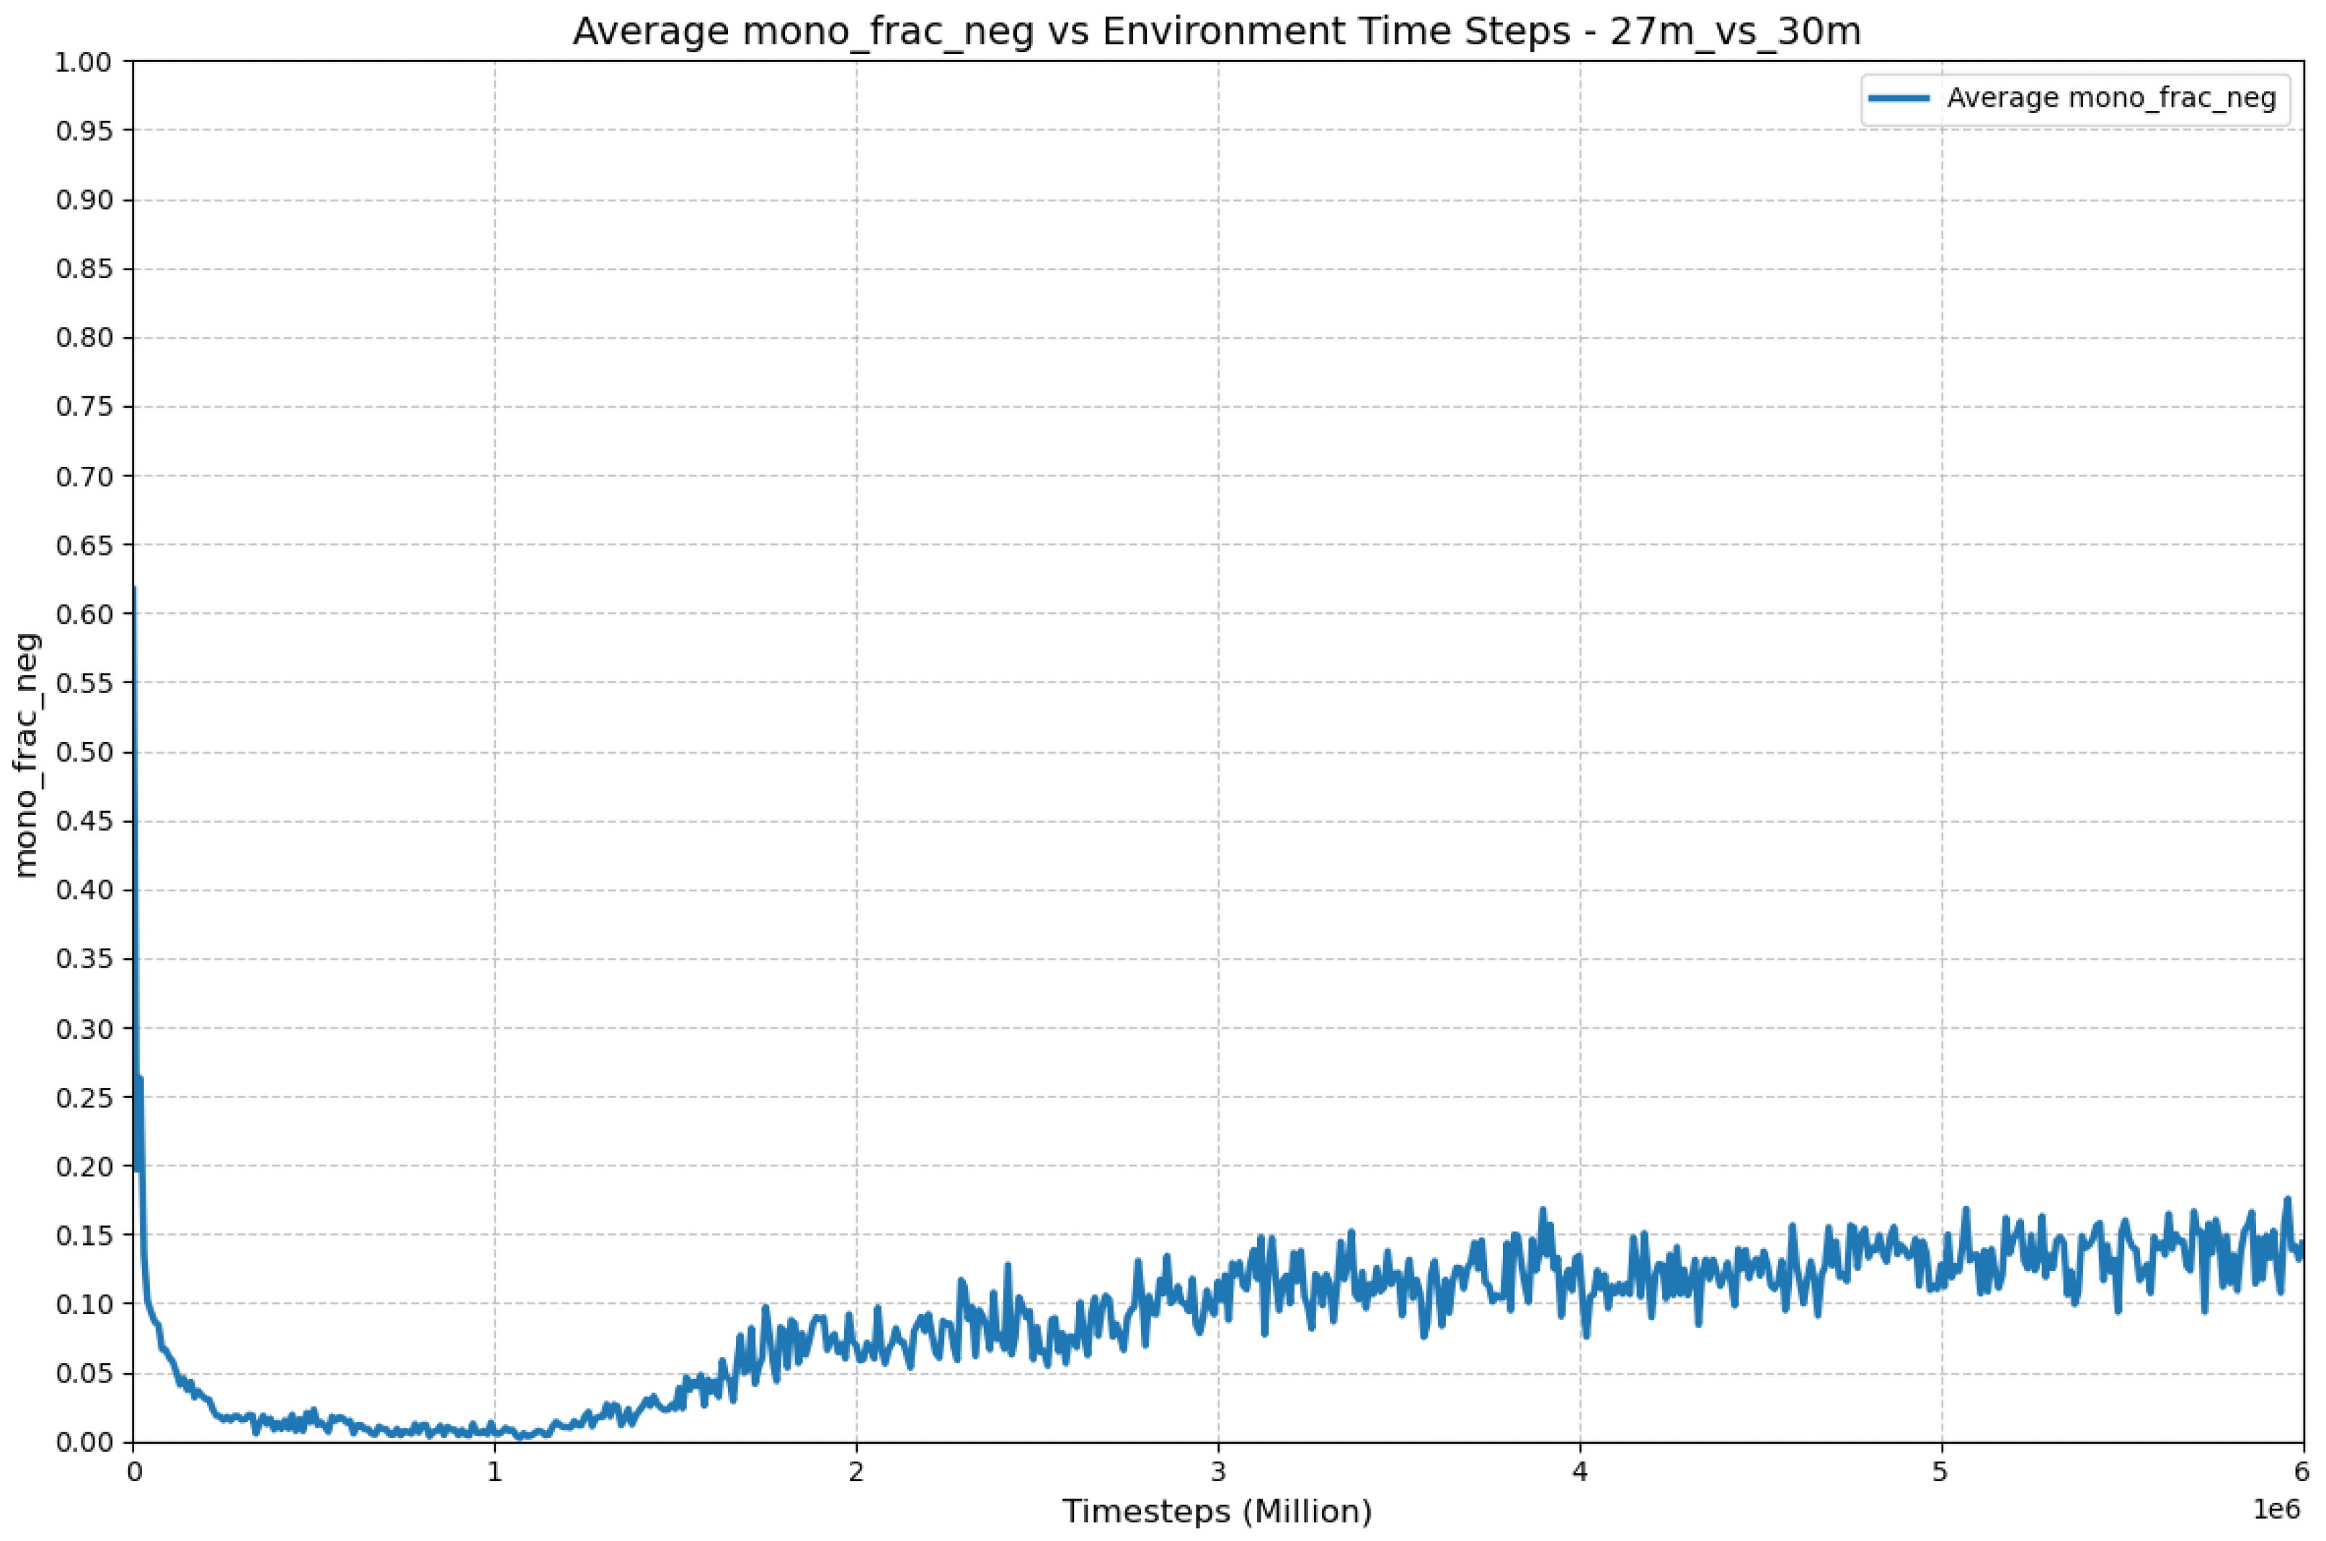Image resolution: width=2326 pixels, height=1541 pixels.
Task: Click the x-axis tick label 6
Action: 2301,1473
